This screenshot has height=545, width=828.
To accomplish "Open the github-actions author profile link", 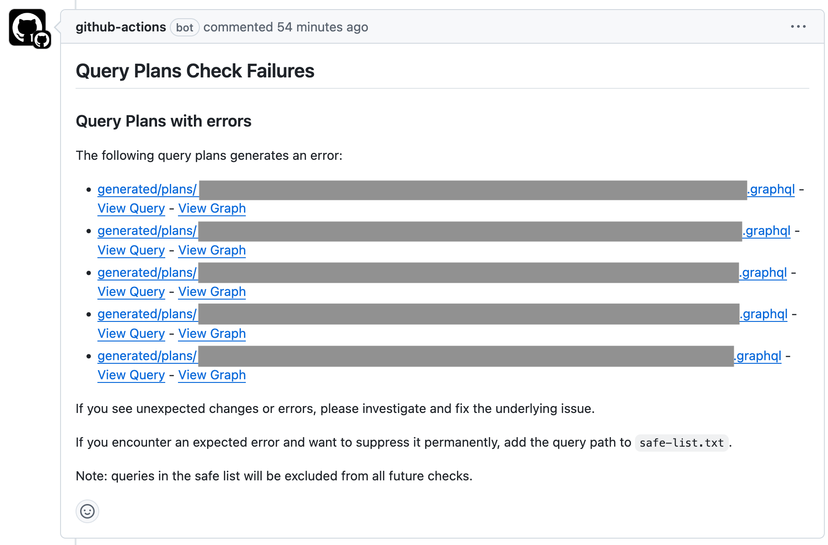I will point(121,27).
